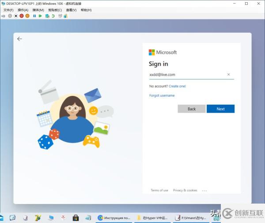
Task: Click the Checkpoint toolbar icon
Action: click(47, 16)
